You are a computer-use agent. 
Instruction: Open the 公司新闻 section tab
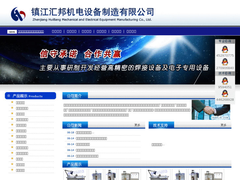tap(75, 125)
